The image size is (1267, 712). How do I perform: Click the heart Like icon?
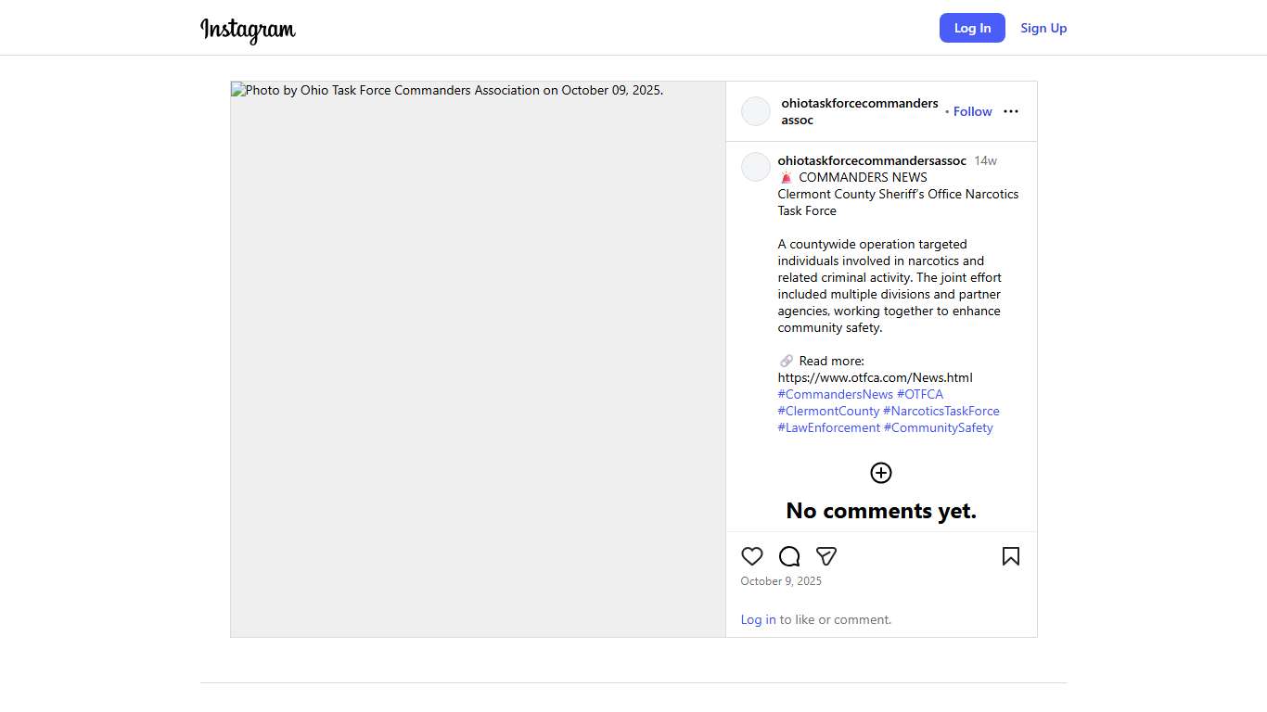tap(751, 556)
